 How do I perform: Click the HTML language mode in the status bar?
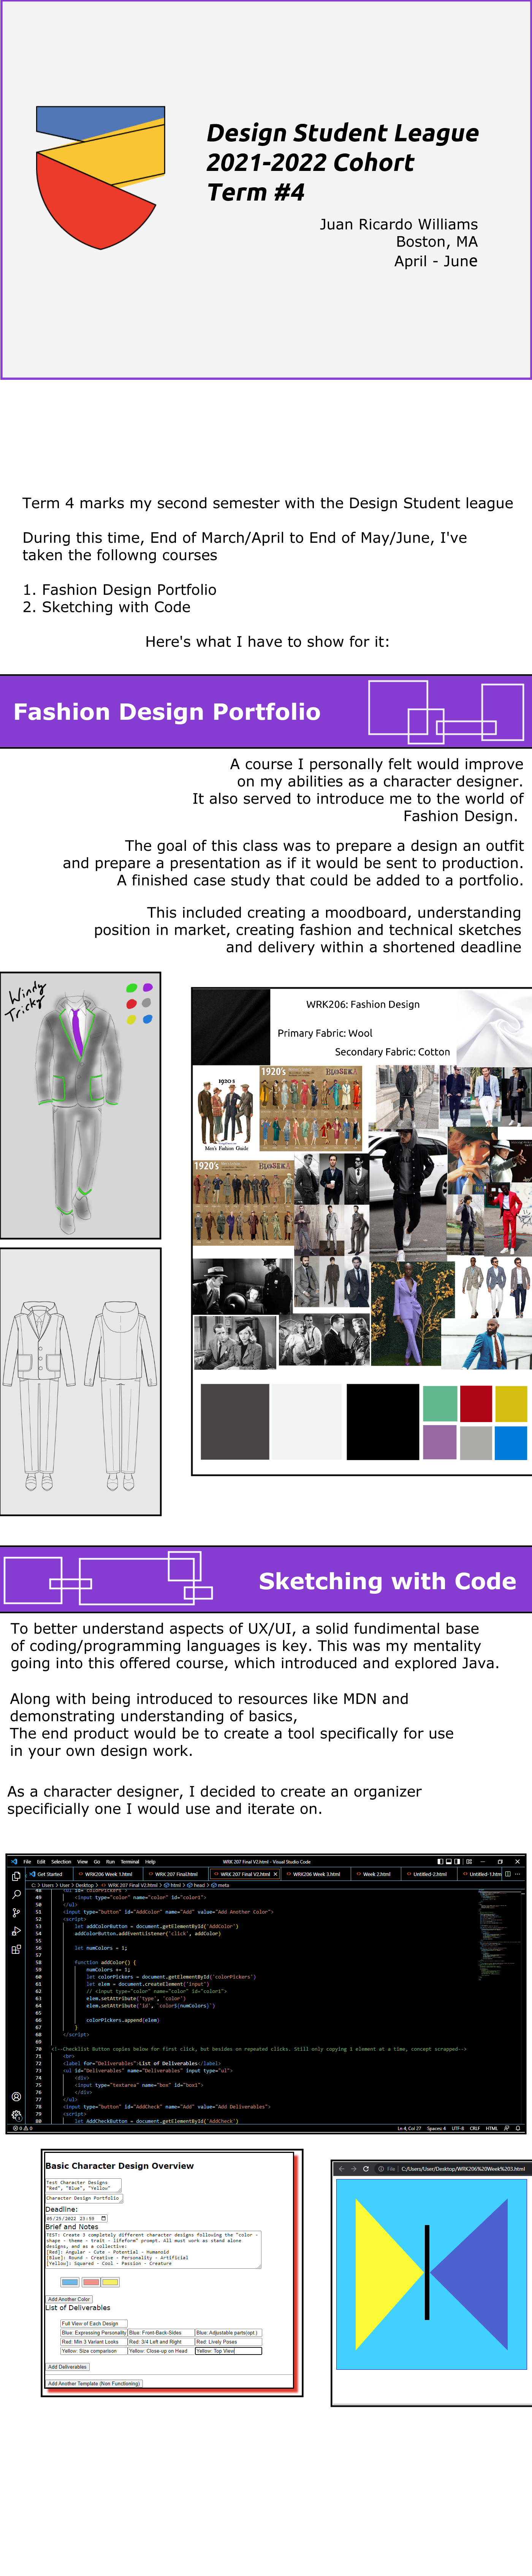(x=492, y=2128)
